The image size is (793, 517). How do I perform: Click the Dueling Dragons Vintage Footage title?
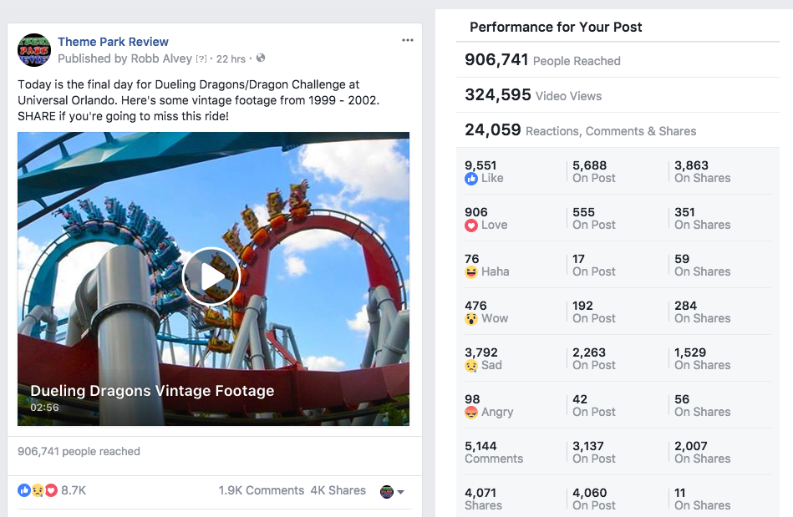click(152, 391)
